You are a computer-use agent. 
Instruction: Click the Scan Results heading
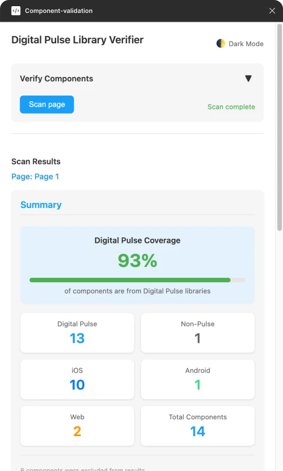click(36, 162)
